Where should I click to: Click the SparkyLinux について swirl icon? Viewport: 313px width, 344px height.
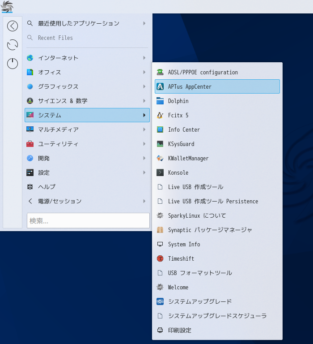tap(160, 215)
